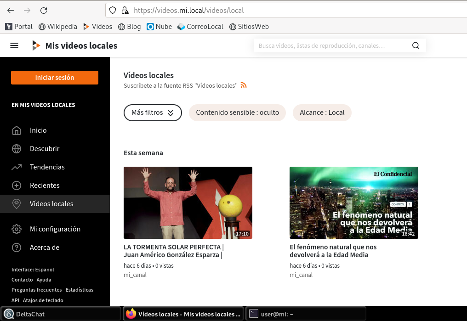This screenshot has width=467, height=321.
Task: Click the Contenido sensible : oculto filter chip
Action: [237, 113]
